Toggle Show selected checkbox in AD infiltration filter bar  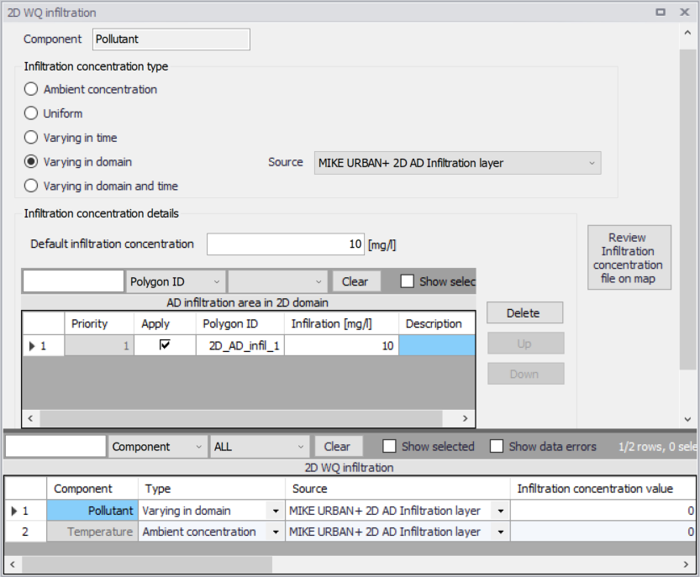pyautogui.click(x=407, y=281)
